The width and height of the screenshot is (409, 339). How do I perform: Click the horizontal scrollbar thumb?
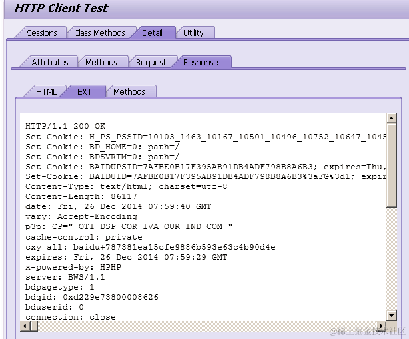34,326
